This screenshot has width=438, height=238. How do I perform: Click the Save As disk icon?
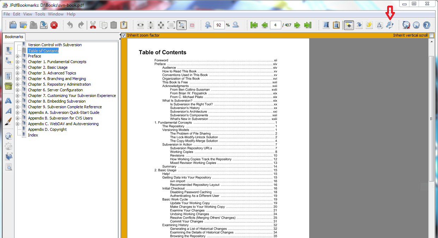[x=44, y=25]
